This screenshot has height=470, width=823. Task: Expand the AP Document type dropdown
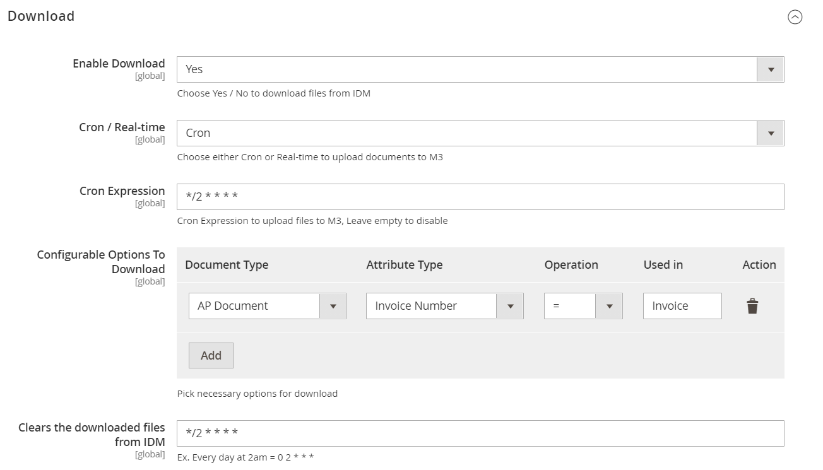tap(267, 306)
